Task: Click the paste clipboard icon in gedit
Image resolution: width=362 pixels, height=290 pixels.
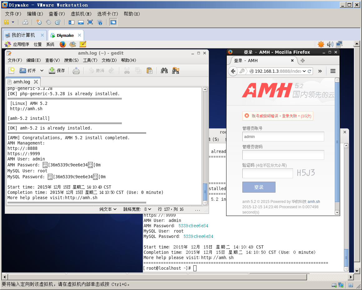Action: (149, 71)
